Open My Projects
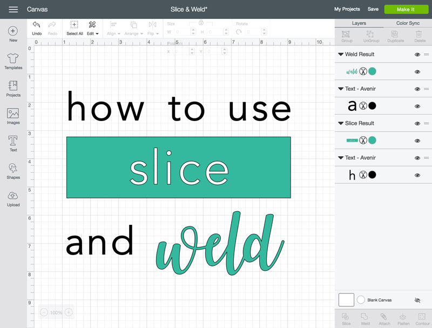This screenshot has width=432, height=328. click(x=347, y=9)
